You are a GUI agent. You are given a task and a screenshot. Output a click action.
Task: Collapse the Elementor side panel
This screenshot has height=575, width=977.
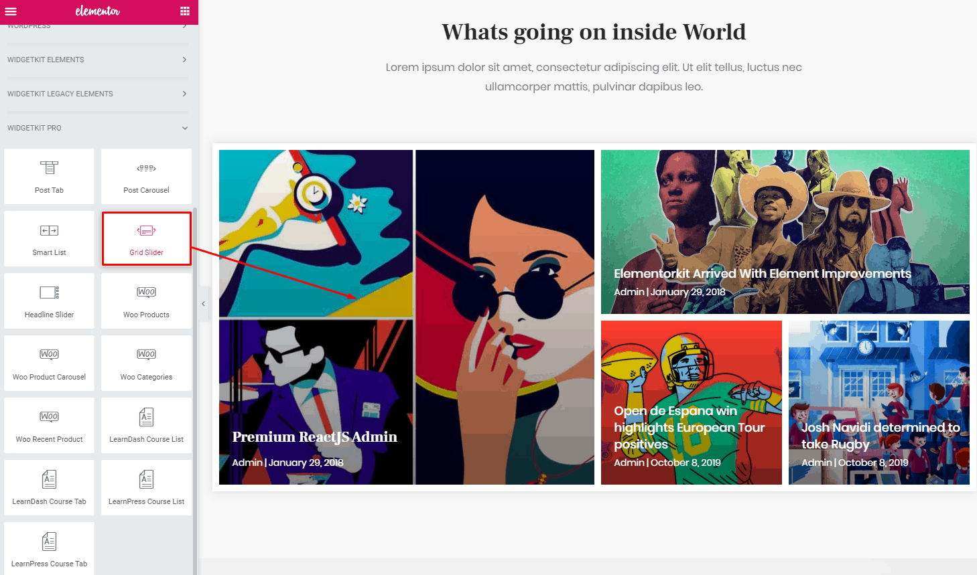click(x=203, y=304)
